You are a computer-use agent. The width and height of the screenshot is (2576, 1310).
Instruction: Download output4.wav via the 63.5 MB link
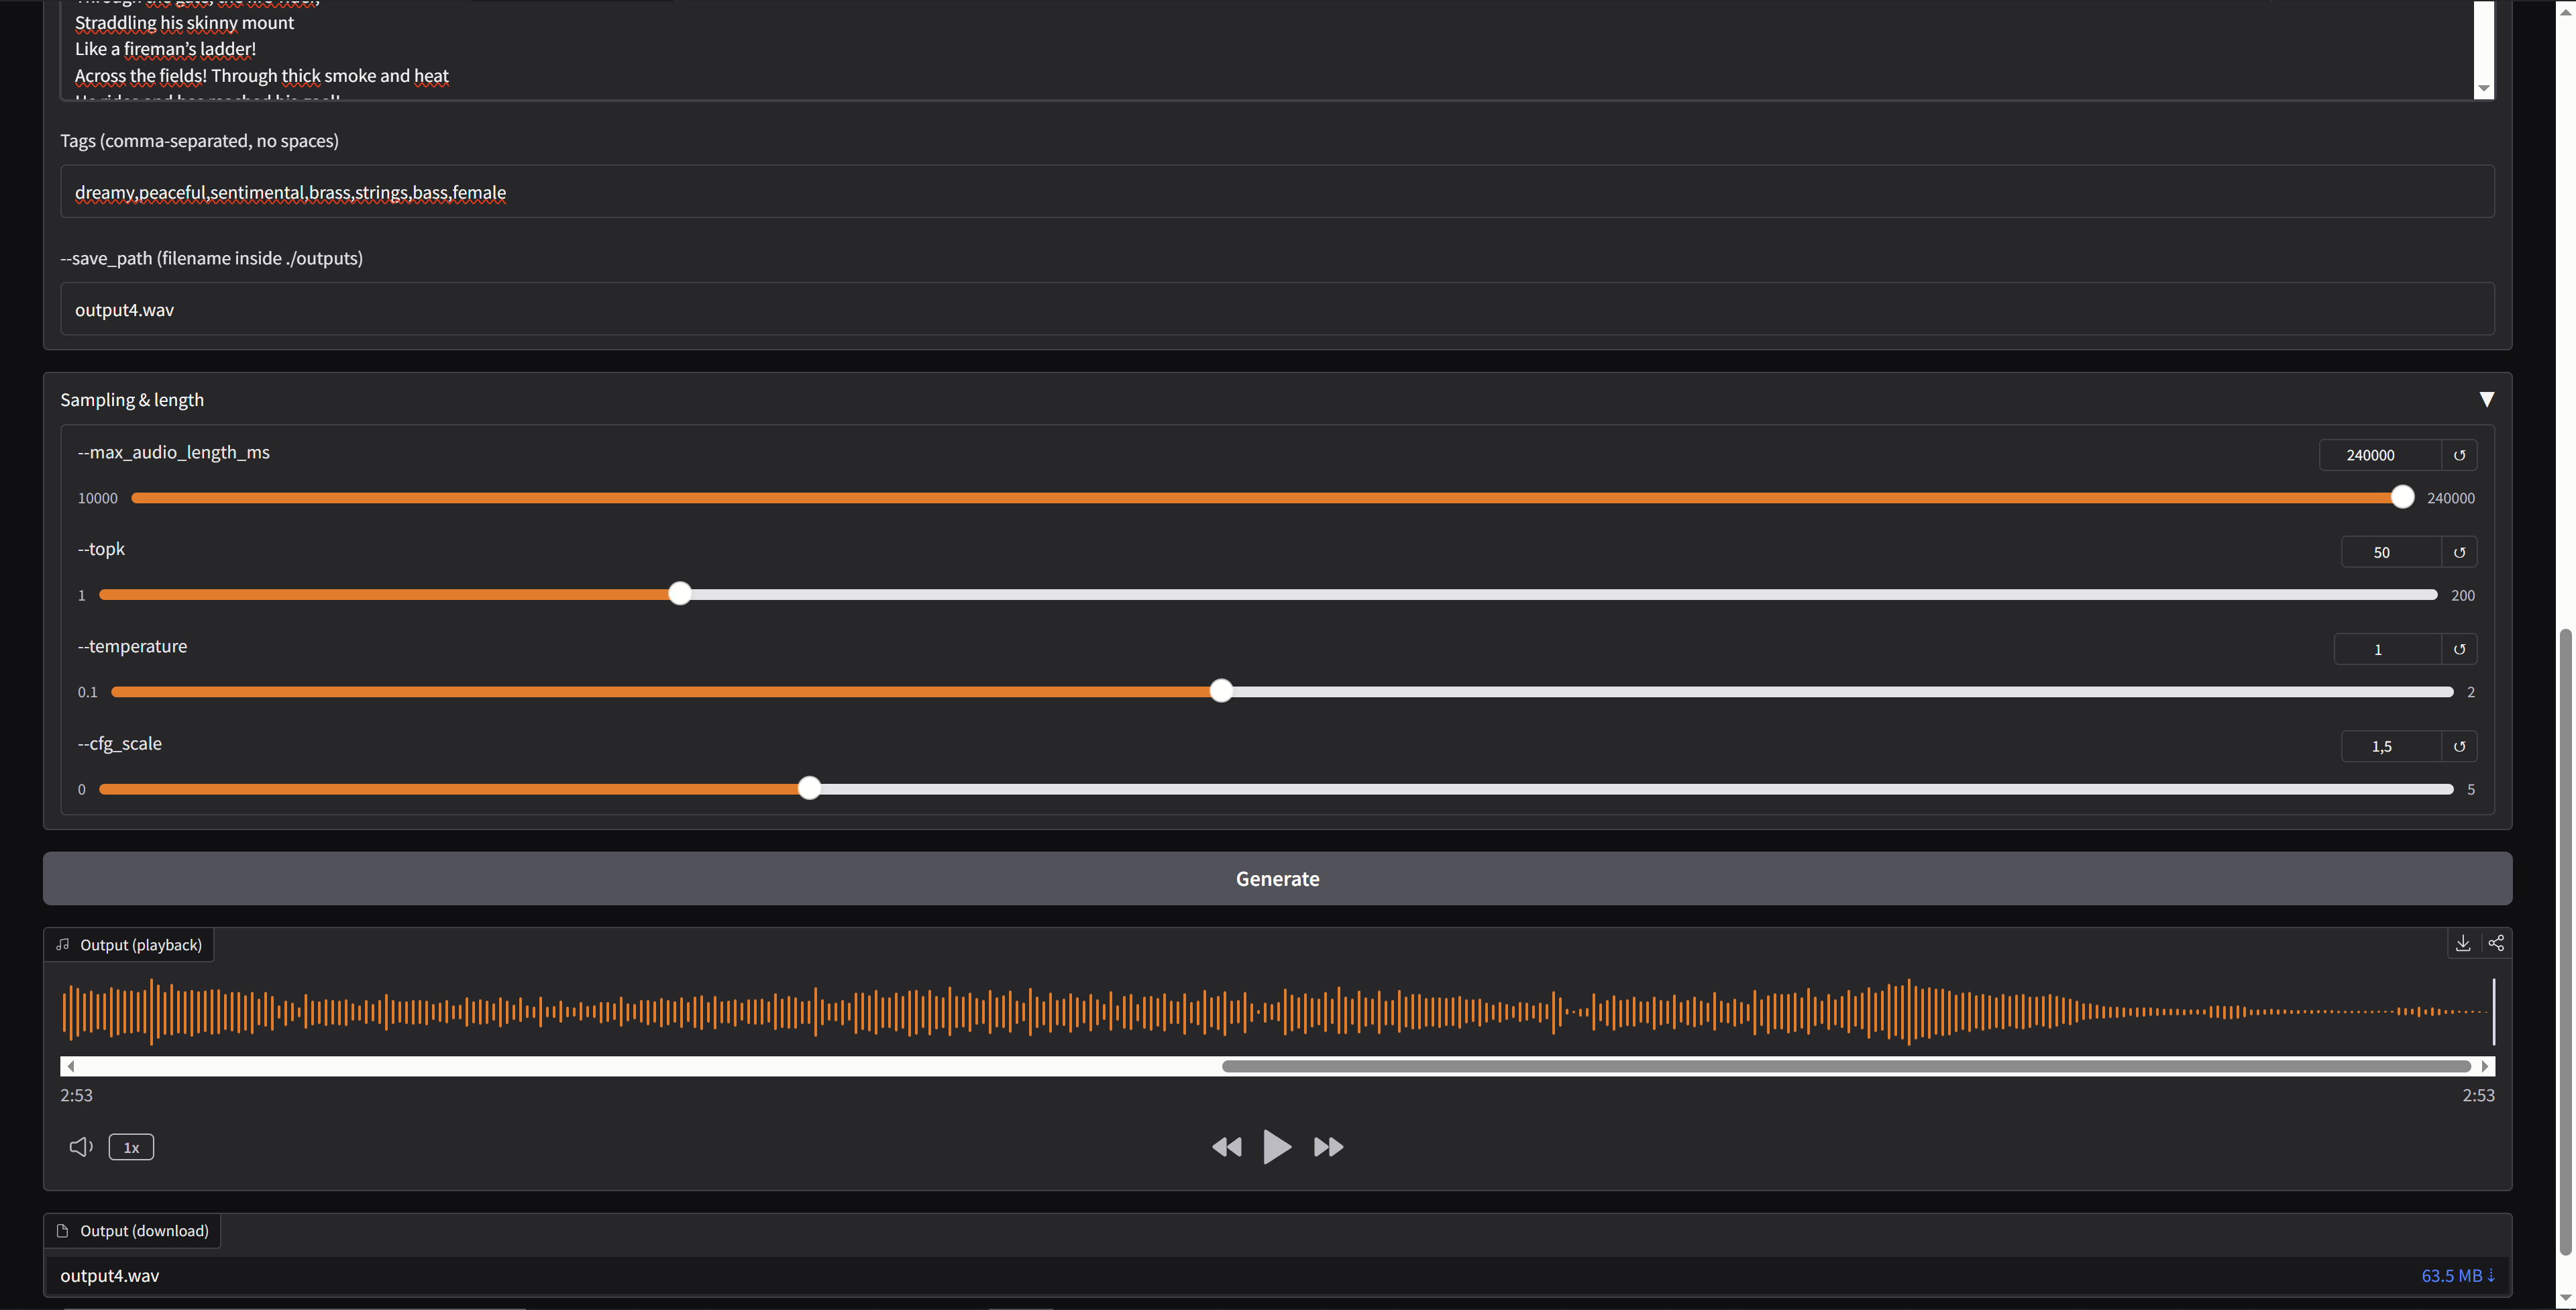pyautogui.click(x=2457, y=1276)
